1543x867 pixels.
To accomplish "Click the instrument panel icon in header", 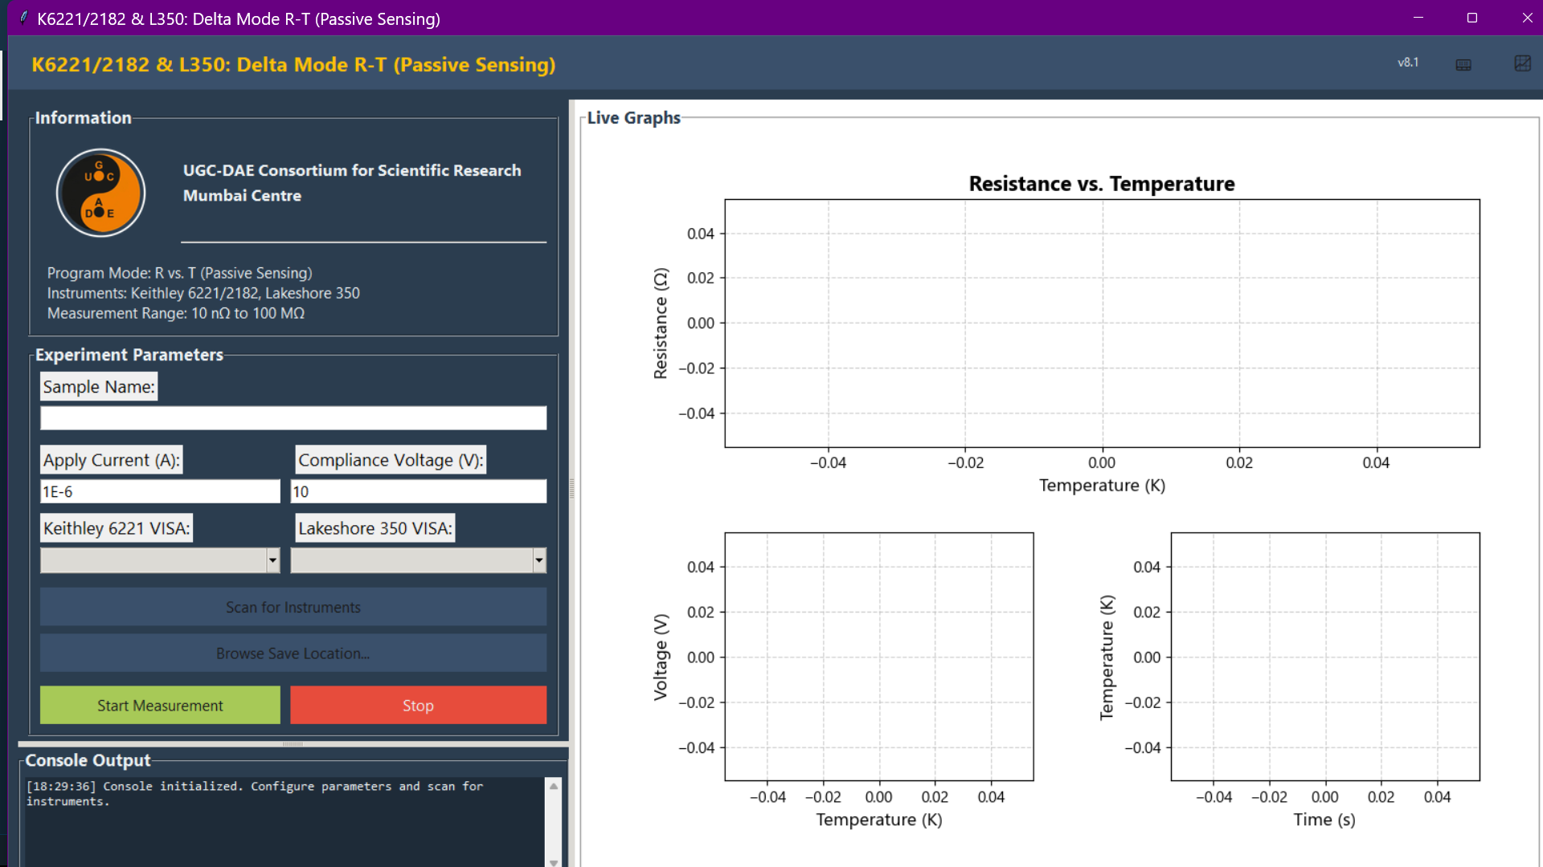I will point(1463,64).
